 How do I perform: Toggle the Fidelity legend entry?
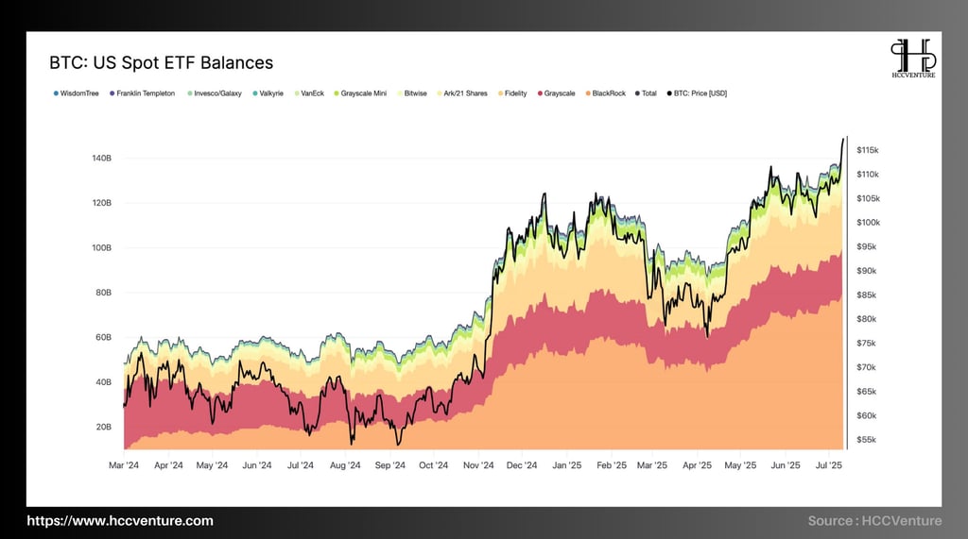point(512,93)
